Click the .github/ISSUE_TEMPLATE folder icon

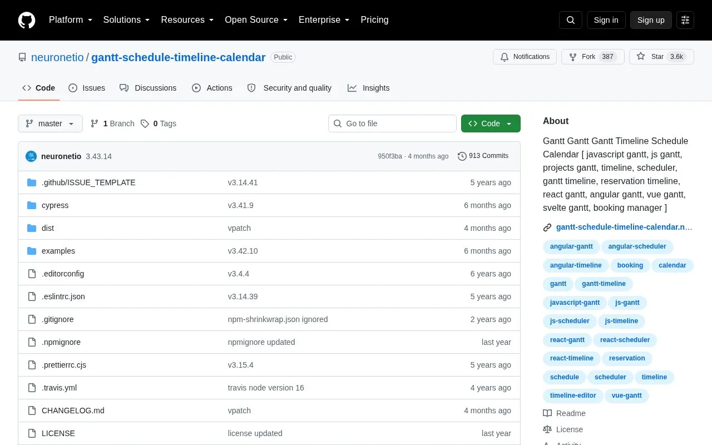point(32,182)
